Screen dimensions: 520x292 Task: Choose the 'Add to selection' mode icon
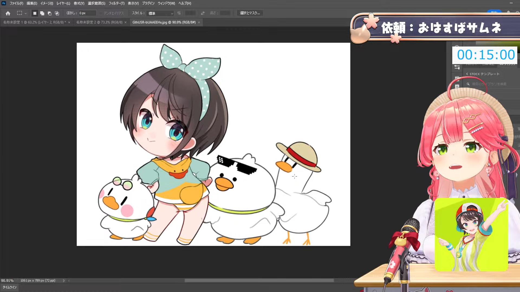tap(42, 13)
